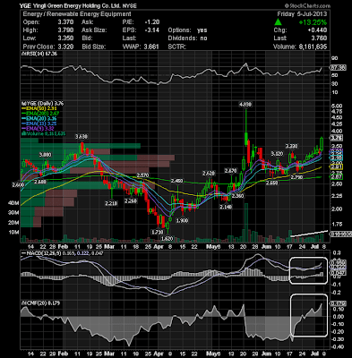Click the large May volume spike bar
This screenshot has width=352, height=358.
coord(246,223)
